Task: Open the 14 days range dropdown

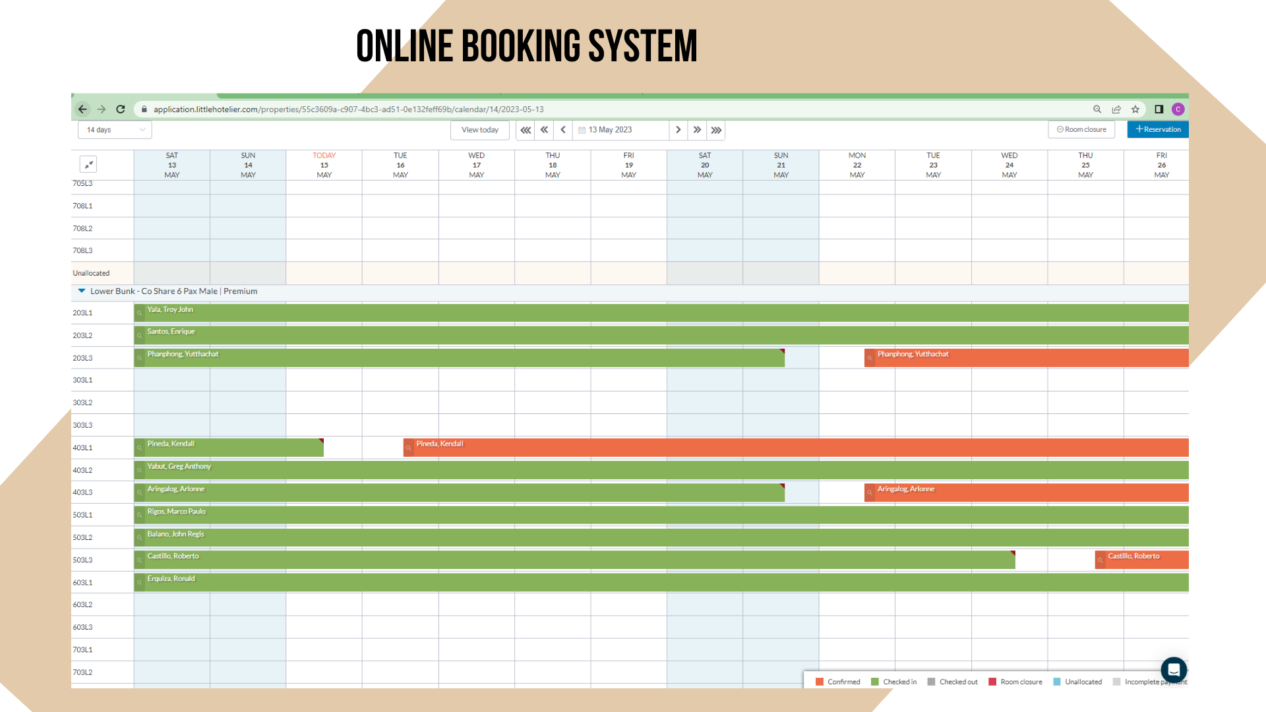Action: [115, 130]
